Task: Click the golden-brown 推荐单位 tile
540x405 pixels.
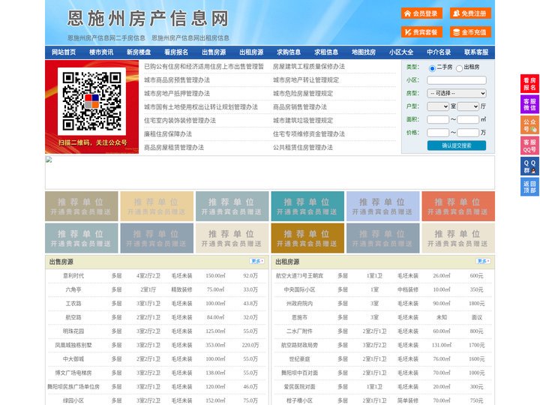Action: click(x=307, y=238)
